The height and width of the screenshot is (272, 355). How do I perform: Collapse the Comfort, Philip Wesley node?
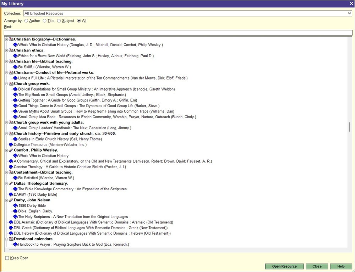[x=6, y=151]
